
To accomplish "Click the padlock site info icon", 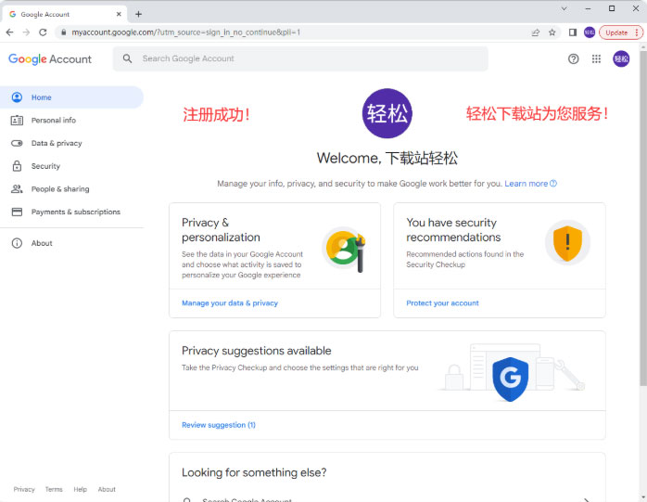I will point(63,32).
